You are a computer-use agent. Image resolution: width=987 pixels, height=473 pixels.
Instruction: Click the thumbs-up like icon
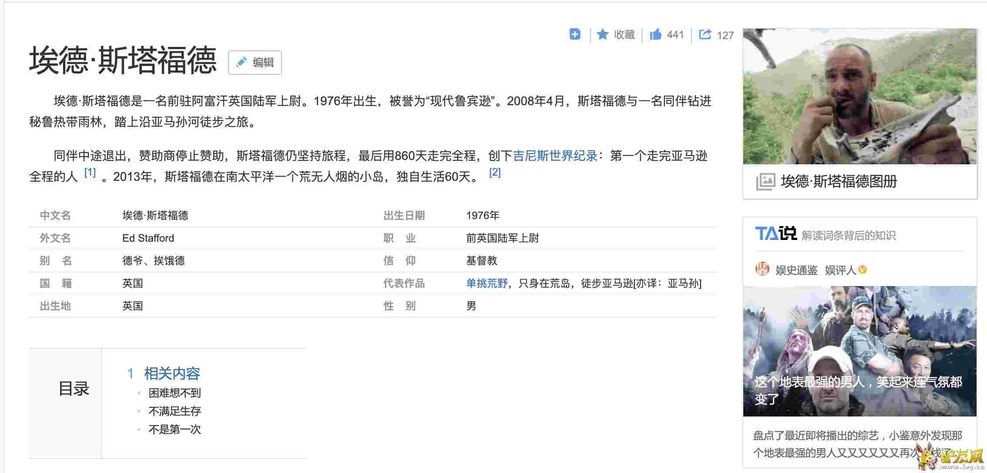tap(655, 34)
